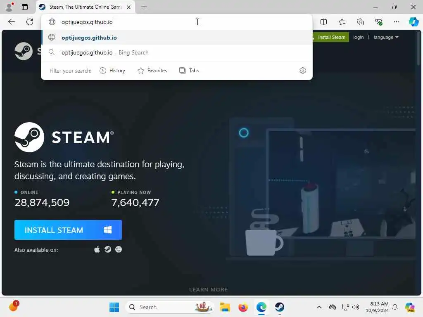
Task: Select optijuegos.github.io URL suggestion
Action: pyautogui.click(x=177, y=38)
